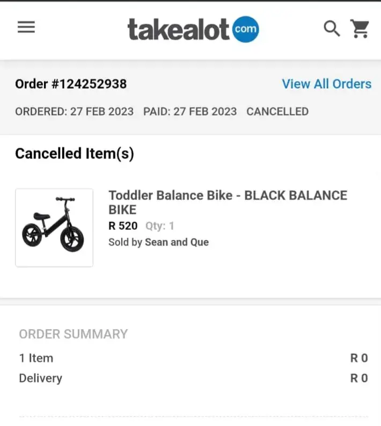Click the ORDER SUMMARY heading
The image size is (381, 426).
coord(74,334)
